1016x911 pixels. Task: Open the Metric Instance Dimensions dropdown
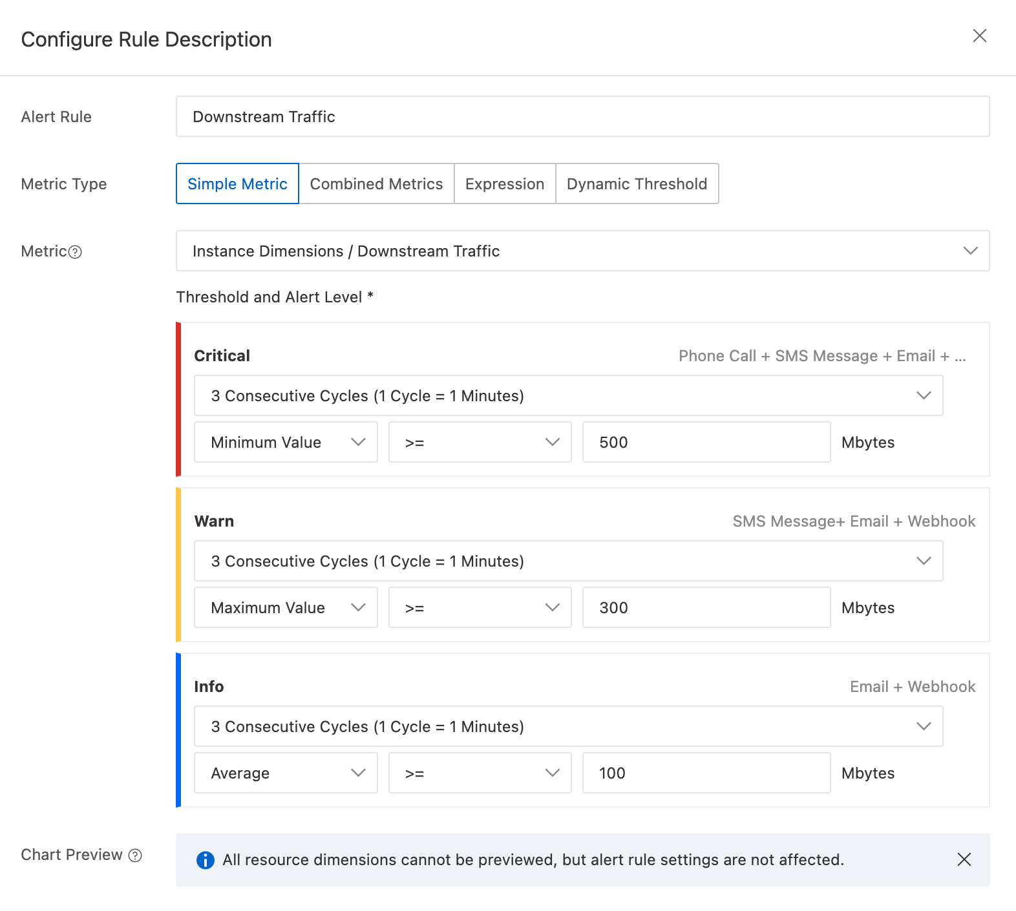[582, 251]
